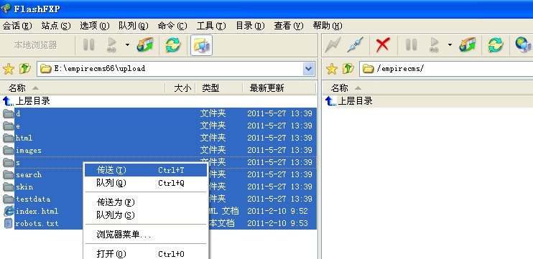Open the 站点(S) menu

pyautogui.click(x=56, y=26)
